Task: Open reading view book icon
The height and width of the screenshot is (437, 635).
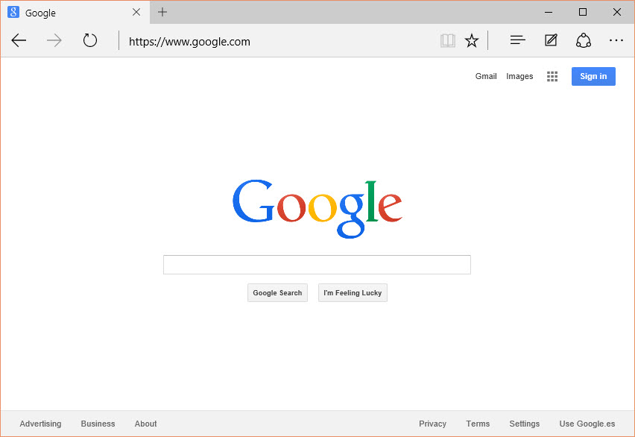Action: pos(447,40)
